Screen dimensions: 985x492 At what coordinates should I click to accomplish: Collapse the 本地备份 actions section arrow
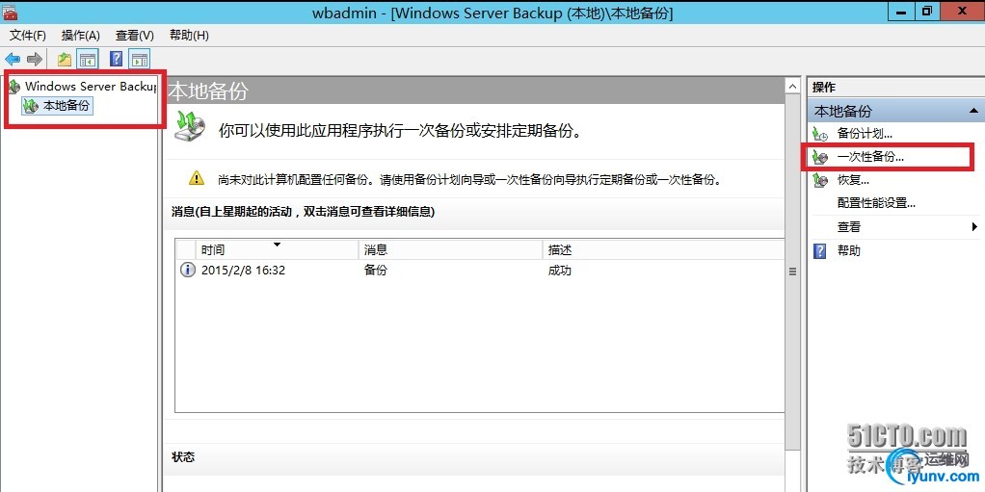(x=973, y=111)
